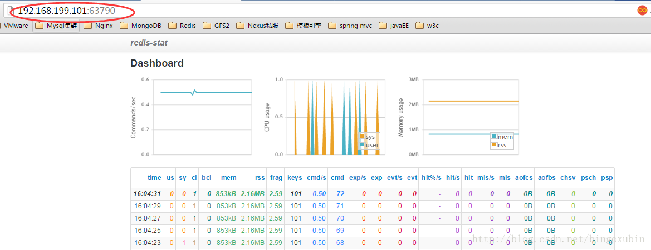Image resolution: width=651 pixels, height=250 pixels.
Task: Click the 16:04:27 time cell
Action: 148,218
